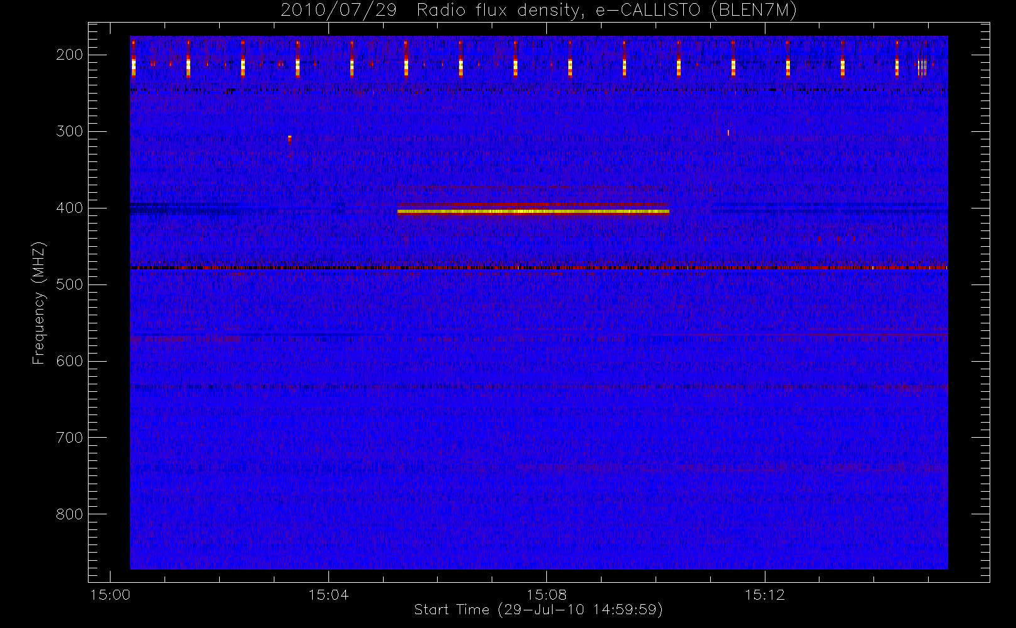Click the 15:04 time tick label
The height and width of the screenshot is (628, 1016).
[x=328, y=595]
